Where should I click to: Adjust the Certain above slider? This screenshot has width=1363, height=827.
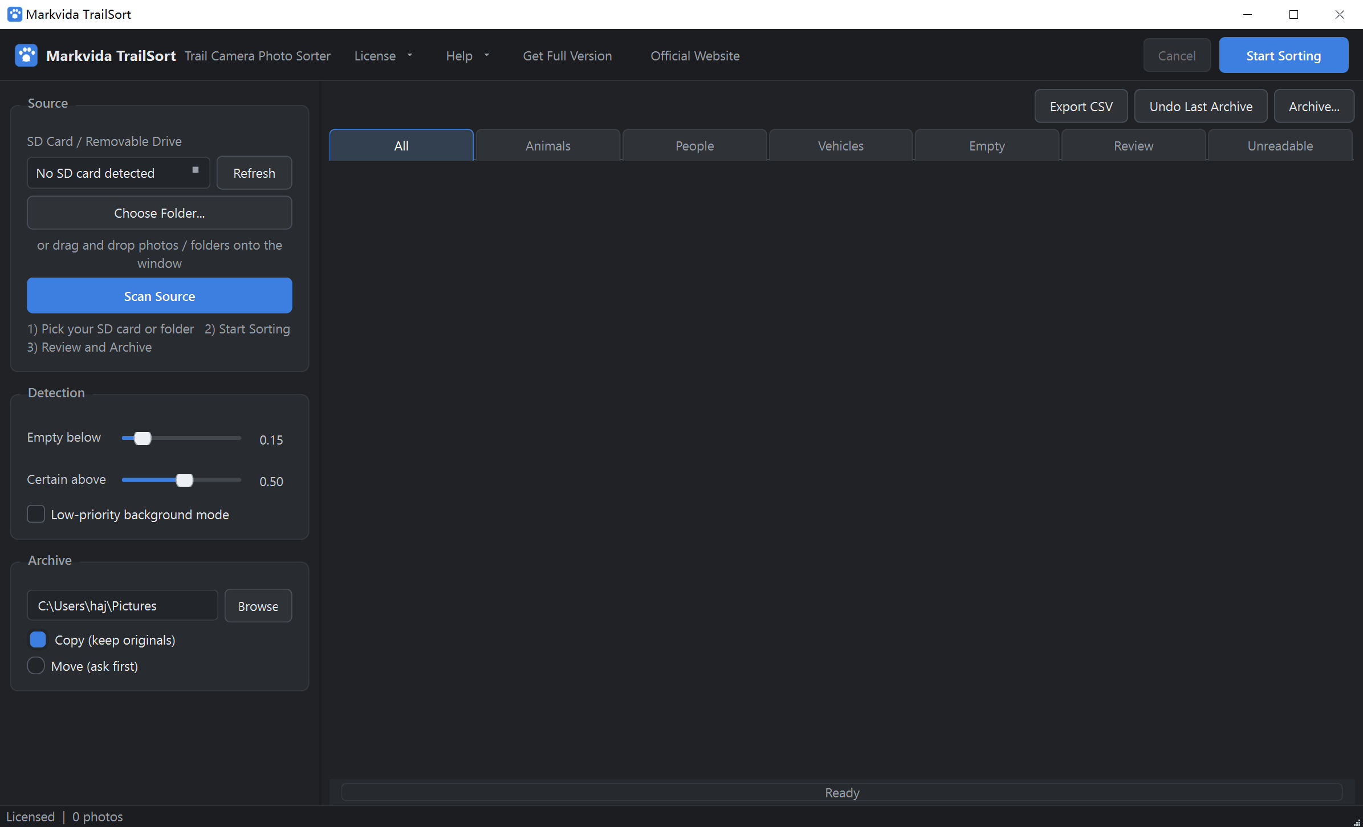point(184,480)
